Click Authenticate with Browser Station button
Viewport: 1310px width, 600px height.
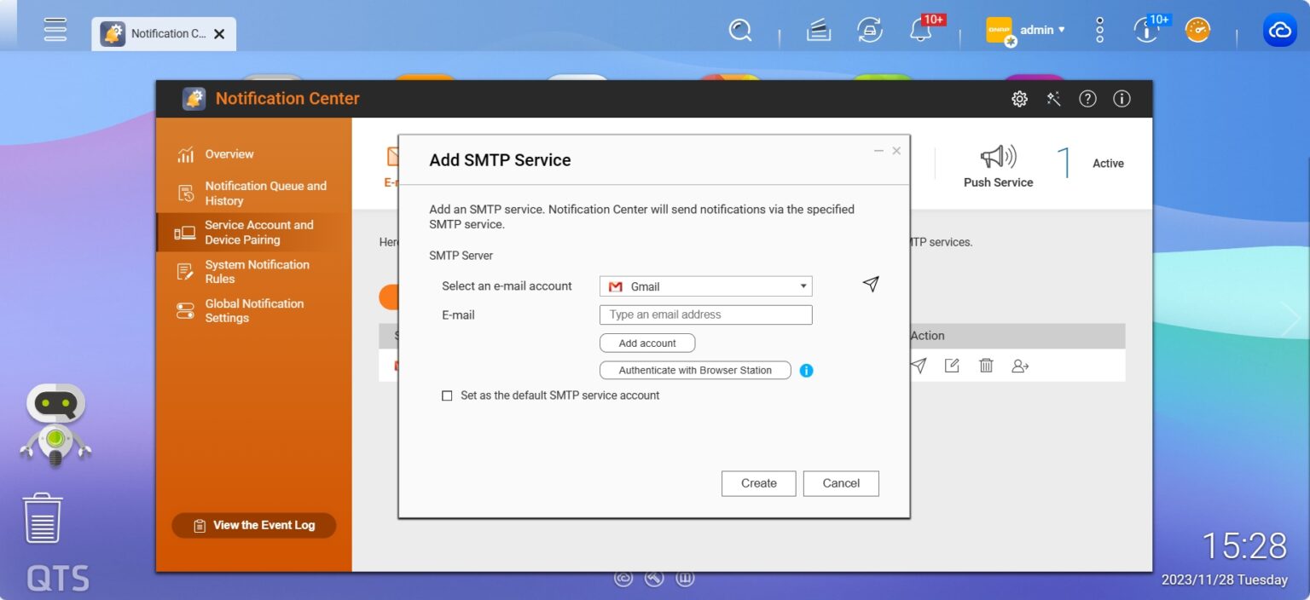click(x=694, y=371)
